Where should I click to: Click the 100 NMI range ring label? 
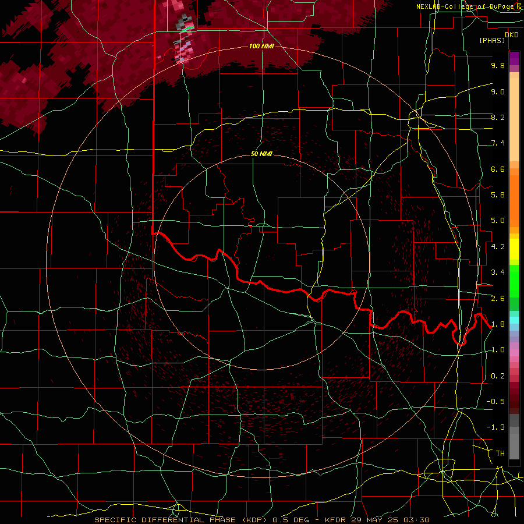pyautogui.click(x=261, y=46)
